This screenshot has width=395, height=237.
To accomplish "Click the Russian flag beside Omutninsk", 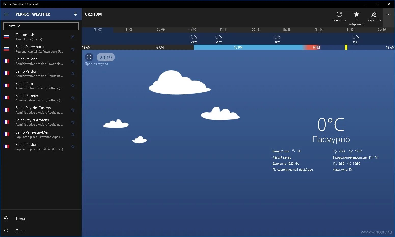I will click(7, 37).
